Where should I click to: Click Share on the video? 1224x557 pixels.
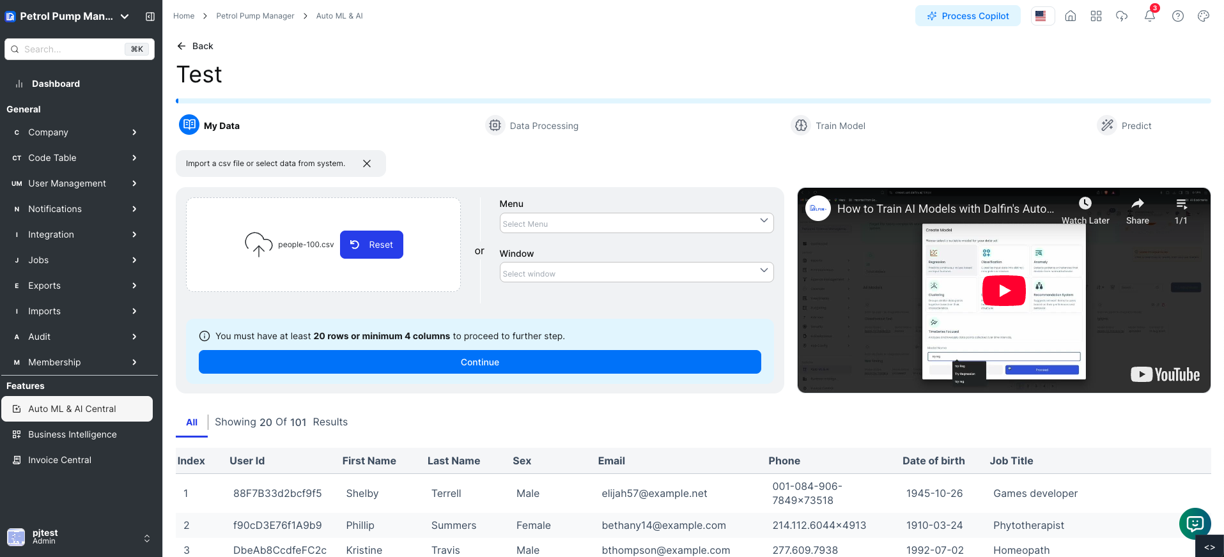pyautogui.click(x=1138, y=210)
